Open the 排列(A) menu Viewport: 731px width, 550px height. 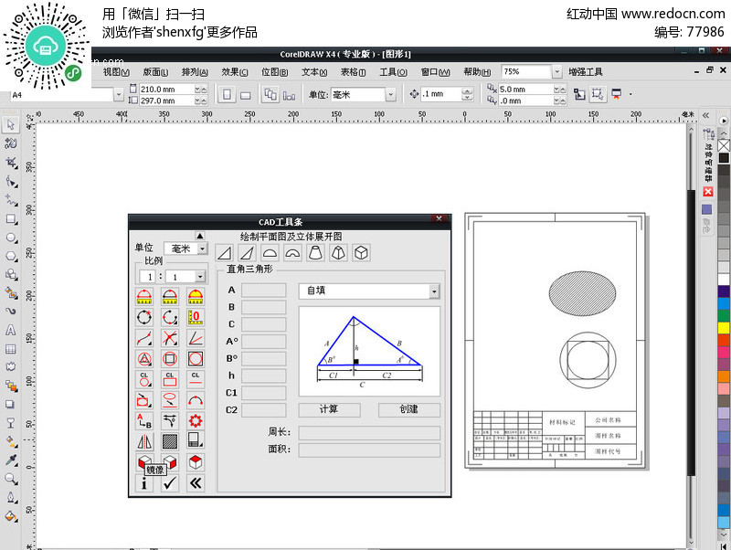pos(195,72)
